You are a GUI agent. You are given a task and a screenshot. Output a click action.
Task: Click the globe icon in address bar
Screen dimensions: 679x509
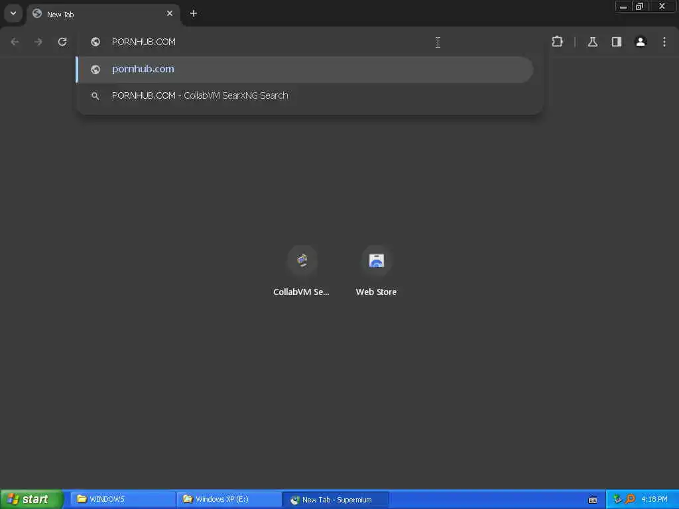tap(95, 42)
